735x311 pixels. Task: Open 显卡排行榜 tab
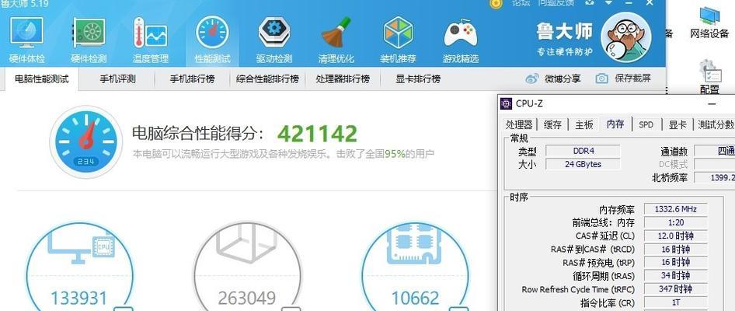pos(418,79)
